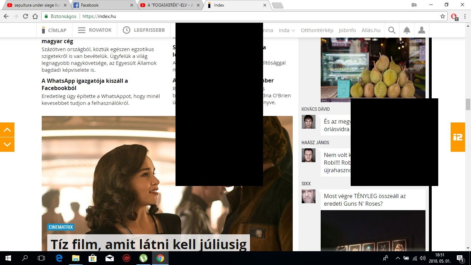
Task: Open the Tíz film júliusig headline
Action: tap(149, 244)
